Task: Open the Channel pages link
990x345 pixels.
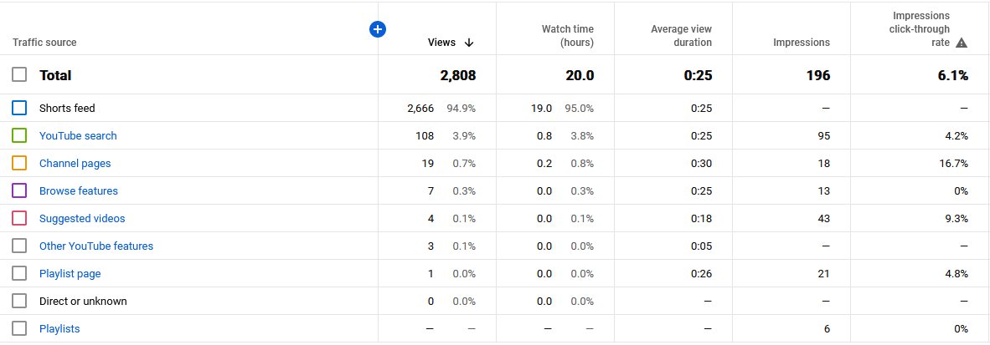Action: tap(75, 164)
